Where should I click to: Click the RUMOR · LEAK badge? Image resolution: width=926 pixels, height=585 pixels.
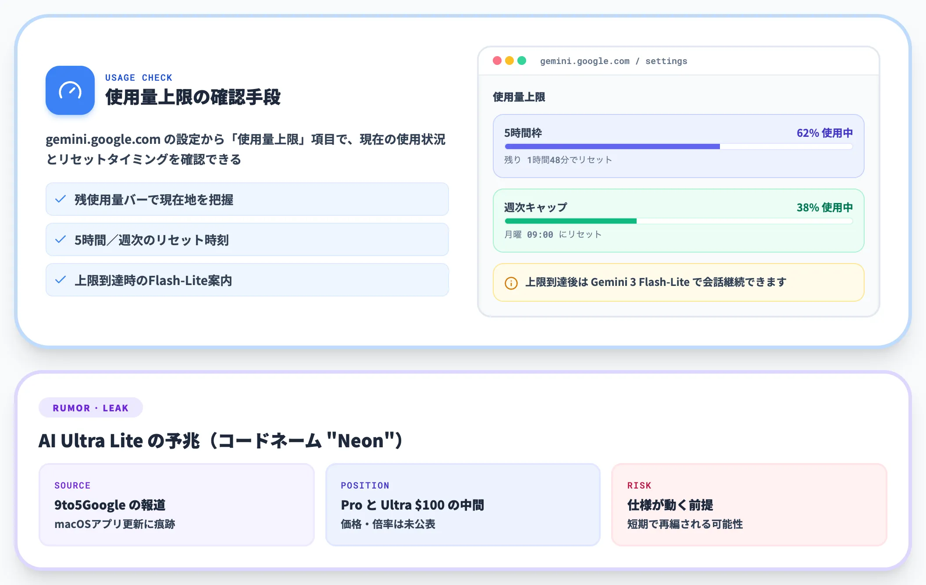[91, 408]
